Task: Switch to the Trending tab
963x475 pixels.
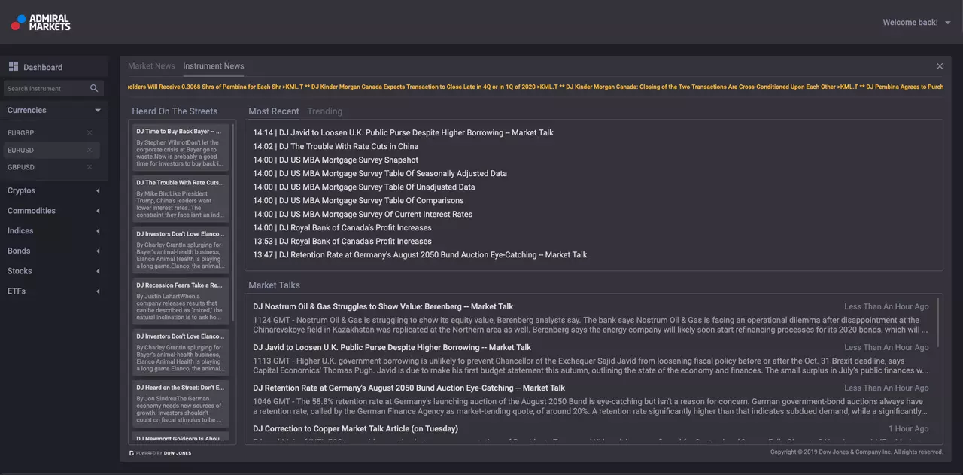Action: pos(325,111)
